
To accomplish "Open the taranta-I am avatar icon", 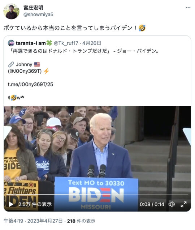I will point(11,43).
